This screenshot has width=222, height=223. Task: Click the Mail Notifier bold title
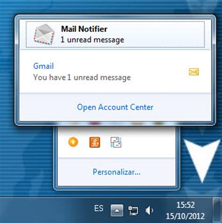[84, 29]
